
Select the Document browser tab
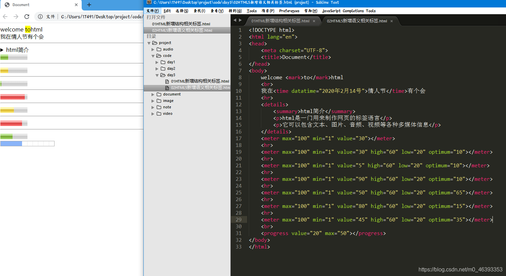41,5
